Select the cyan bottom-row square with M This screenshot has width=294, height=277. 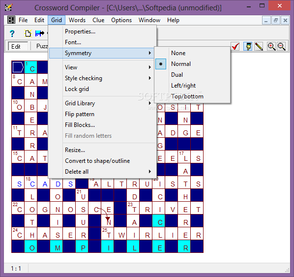tap(56, 246)
